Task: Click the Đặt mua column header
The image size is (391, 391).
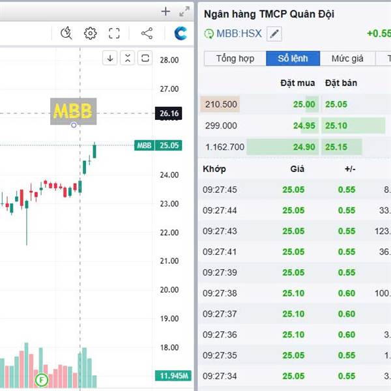Action: click(298, 83)
